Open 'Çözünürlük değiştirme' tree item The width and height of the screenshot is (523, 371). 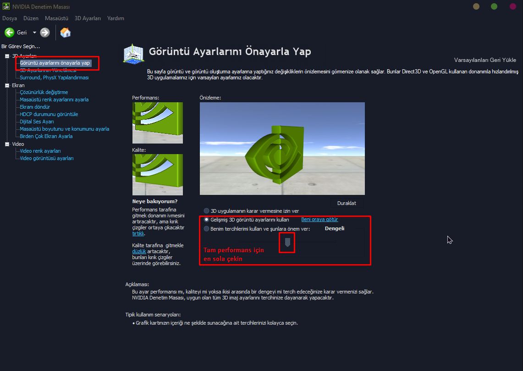(44, 92)
